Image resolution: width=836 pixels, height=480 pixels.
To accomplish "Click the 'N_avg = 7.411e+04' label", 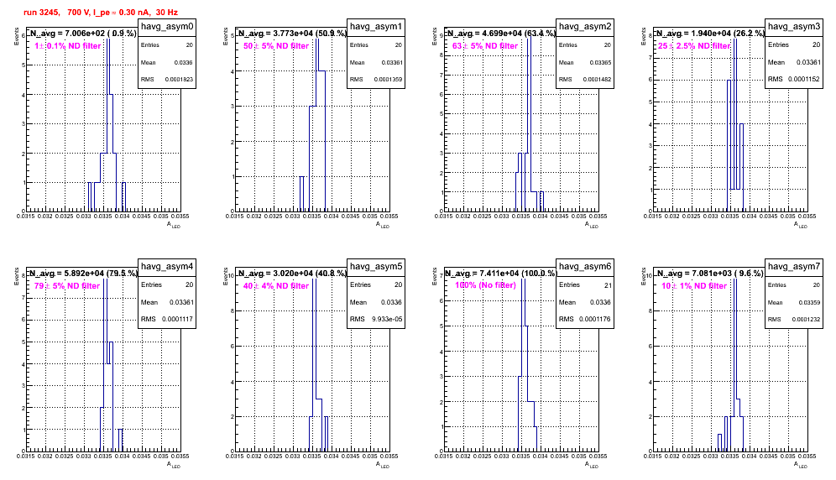I will click(x=501, y=273).
